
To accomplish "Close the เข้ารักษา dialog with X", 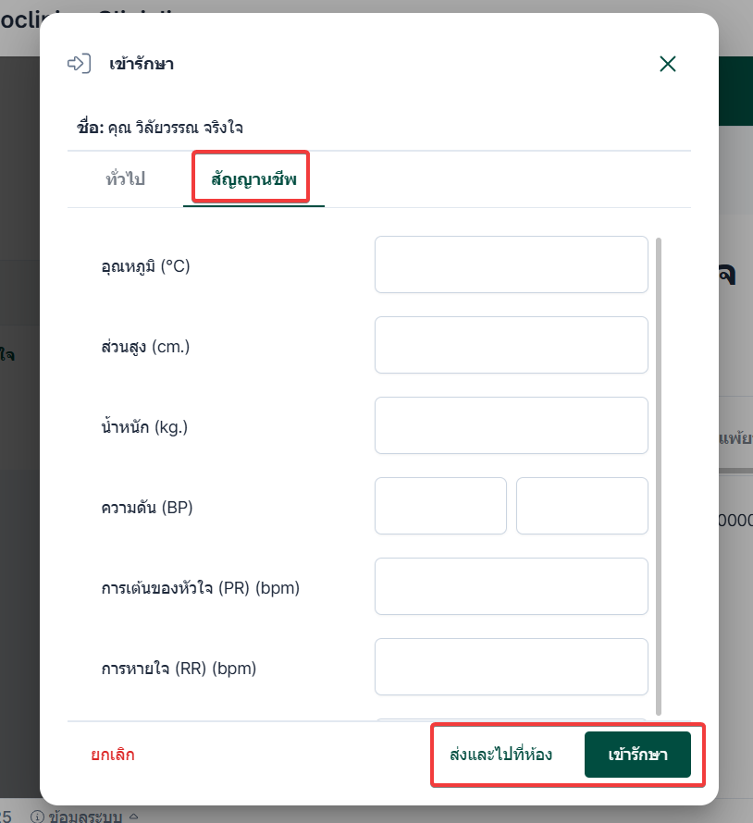I will click(x=668, y=64).
